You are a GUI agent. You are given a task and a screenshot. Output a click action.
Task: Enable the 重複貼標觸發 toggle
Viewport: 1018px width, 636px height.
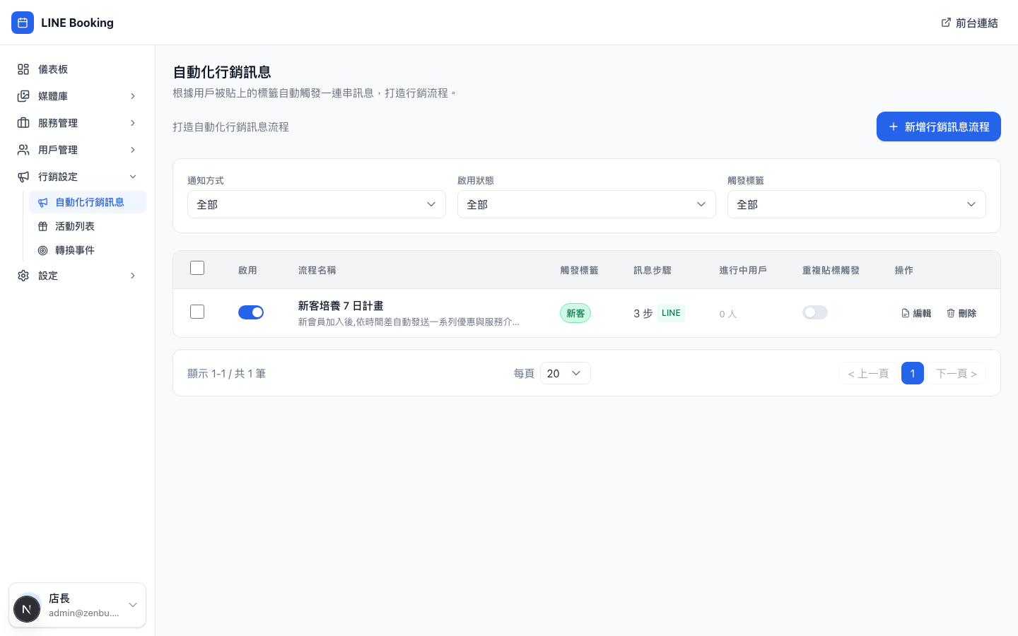click(x=814, y=312)
